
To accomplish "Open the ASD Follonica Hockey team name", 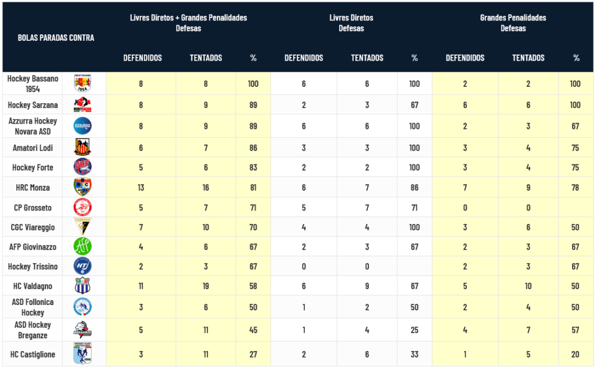I will pyautogui.click(x=33, y=307).
